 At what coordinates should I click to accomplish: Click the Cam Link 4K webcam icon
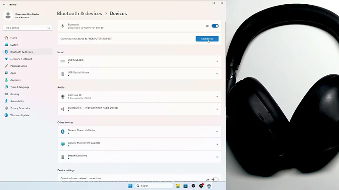[63, 96]
